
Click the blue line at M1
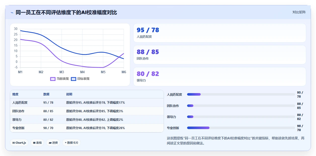point(20,31)
